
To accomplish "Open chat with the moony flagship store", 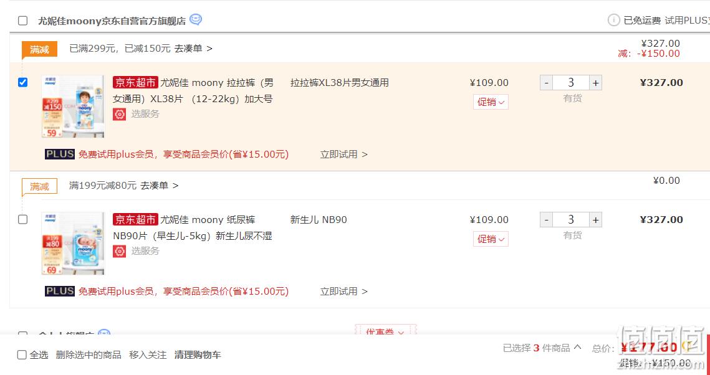I will [x=196, y=20].
